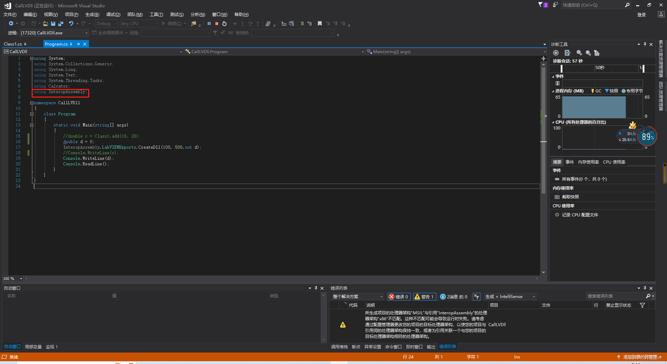The image size is (667, 364).
Task: Open the editor zoom 100 % combo box
Action: point(13,279)
